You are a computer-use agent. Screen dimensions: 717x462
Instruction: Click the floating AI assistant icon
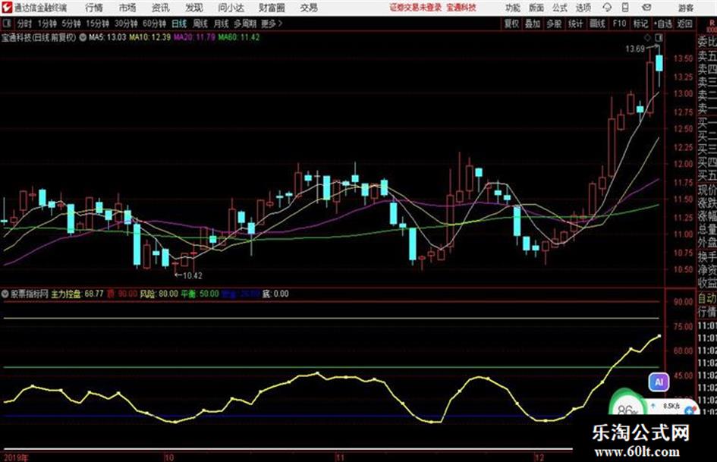point(659,382)
